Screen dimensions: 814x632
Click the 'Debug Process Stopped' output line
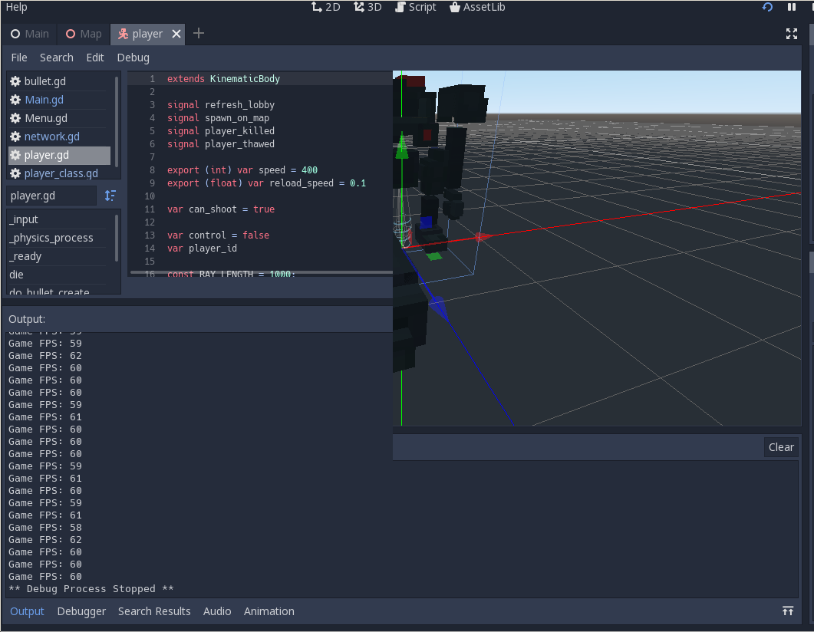[91, 589]
